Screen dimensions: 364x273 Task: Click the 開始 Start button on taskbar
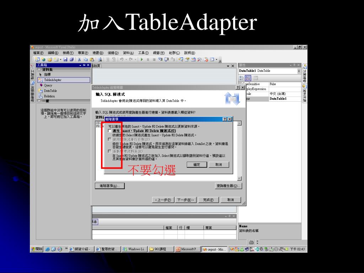[x=37, y=249]
